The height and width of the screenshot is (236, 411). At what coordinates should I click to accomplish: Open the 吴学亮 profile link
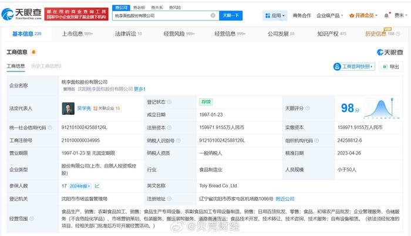[x=84, y=108]
